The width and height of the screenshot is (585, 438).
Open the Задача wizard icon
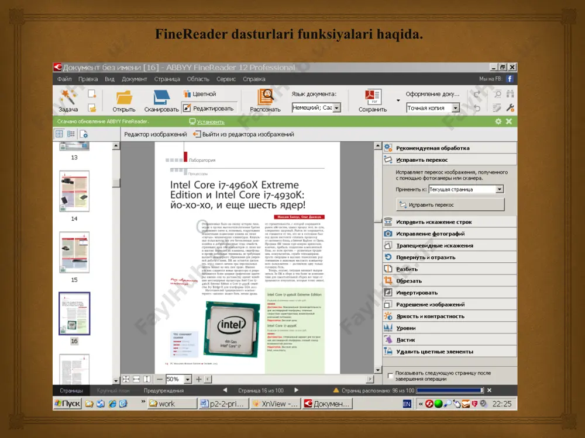click(68, 98)
